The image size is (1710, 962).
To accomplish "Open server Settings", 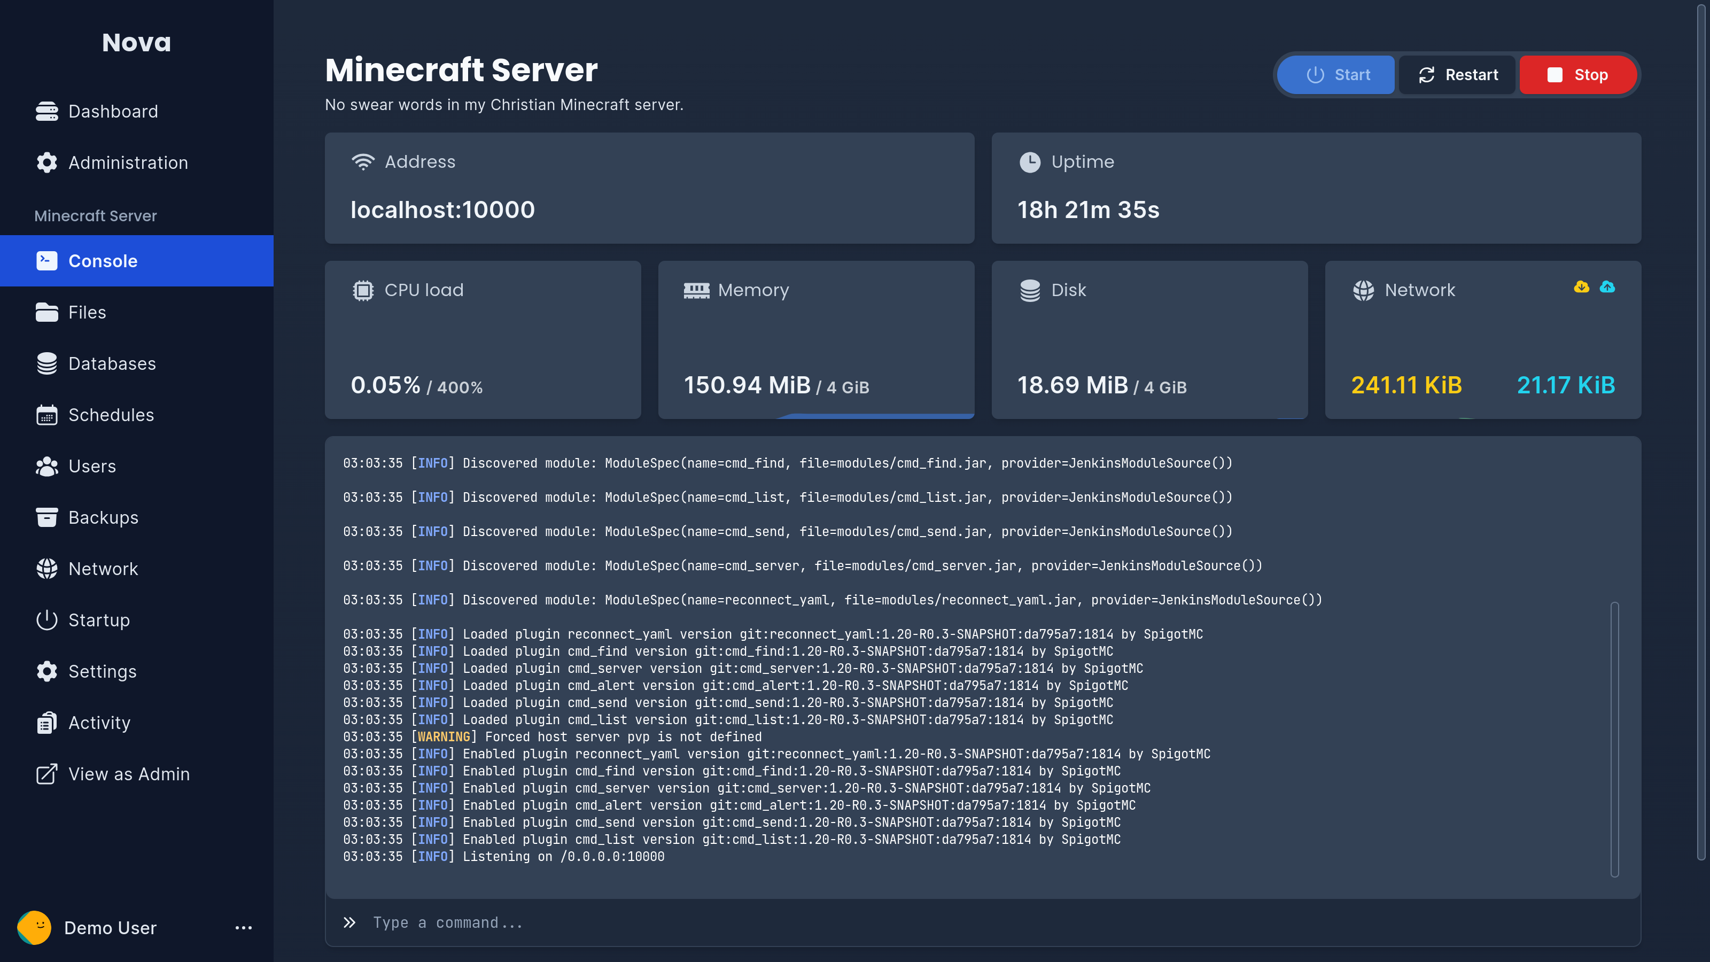I will pyautogui.click(x=137, y=671).
